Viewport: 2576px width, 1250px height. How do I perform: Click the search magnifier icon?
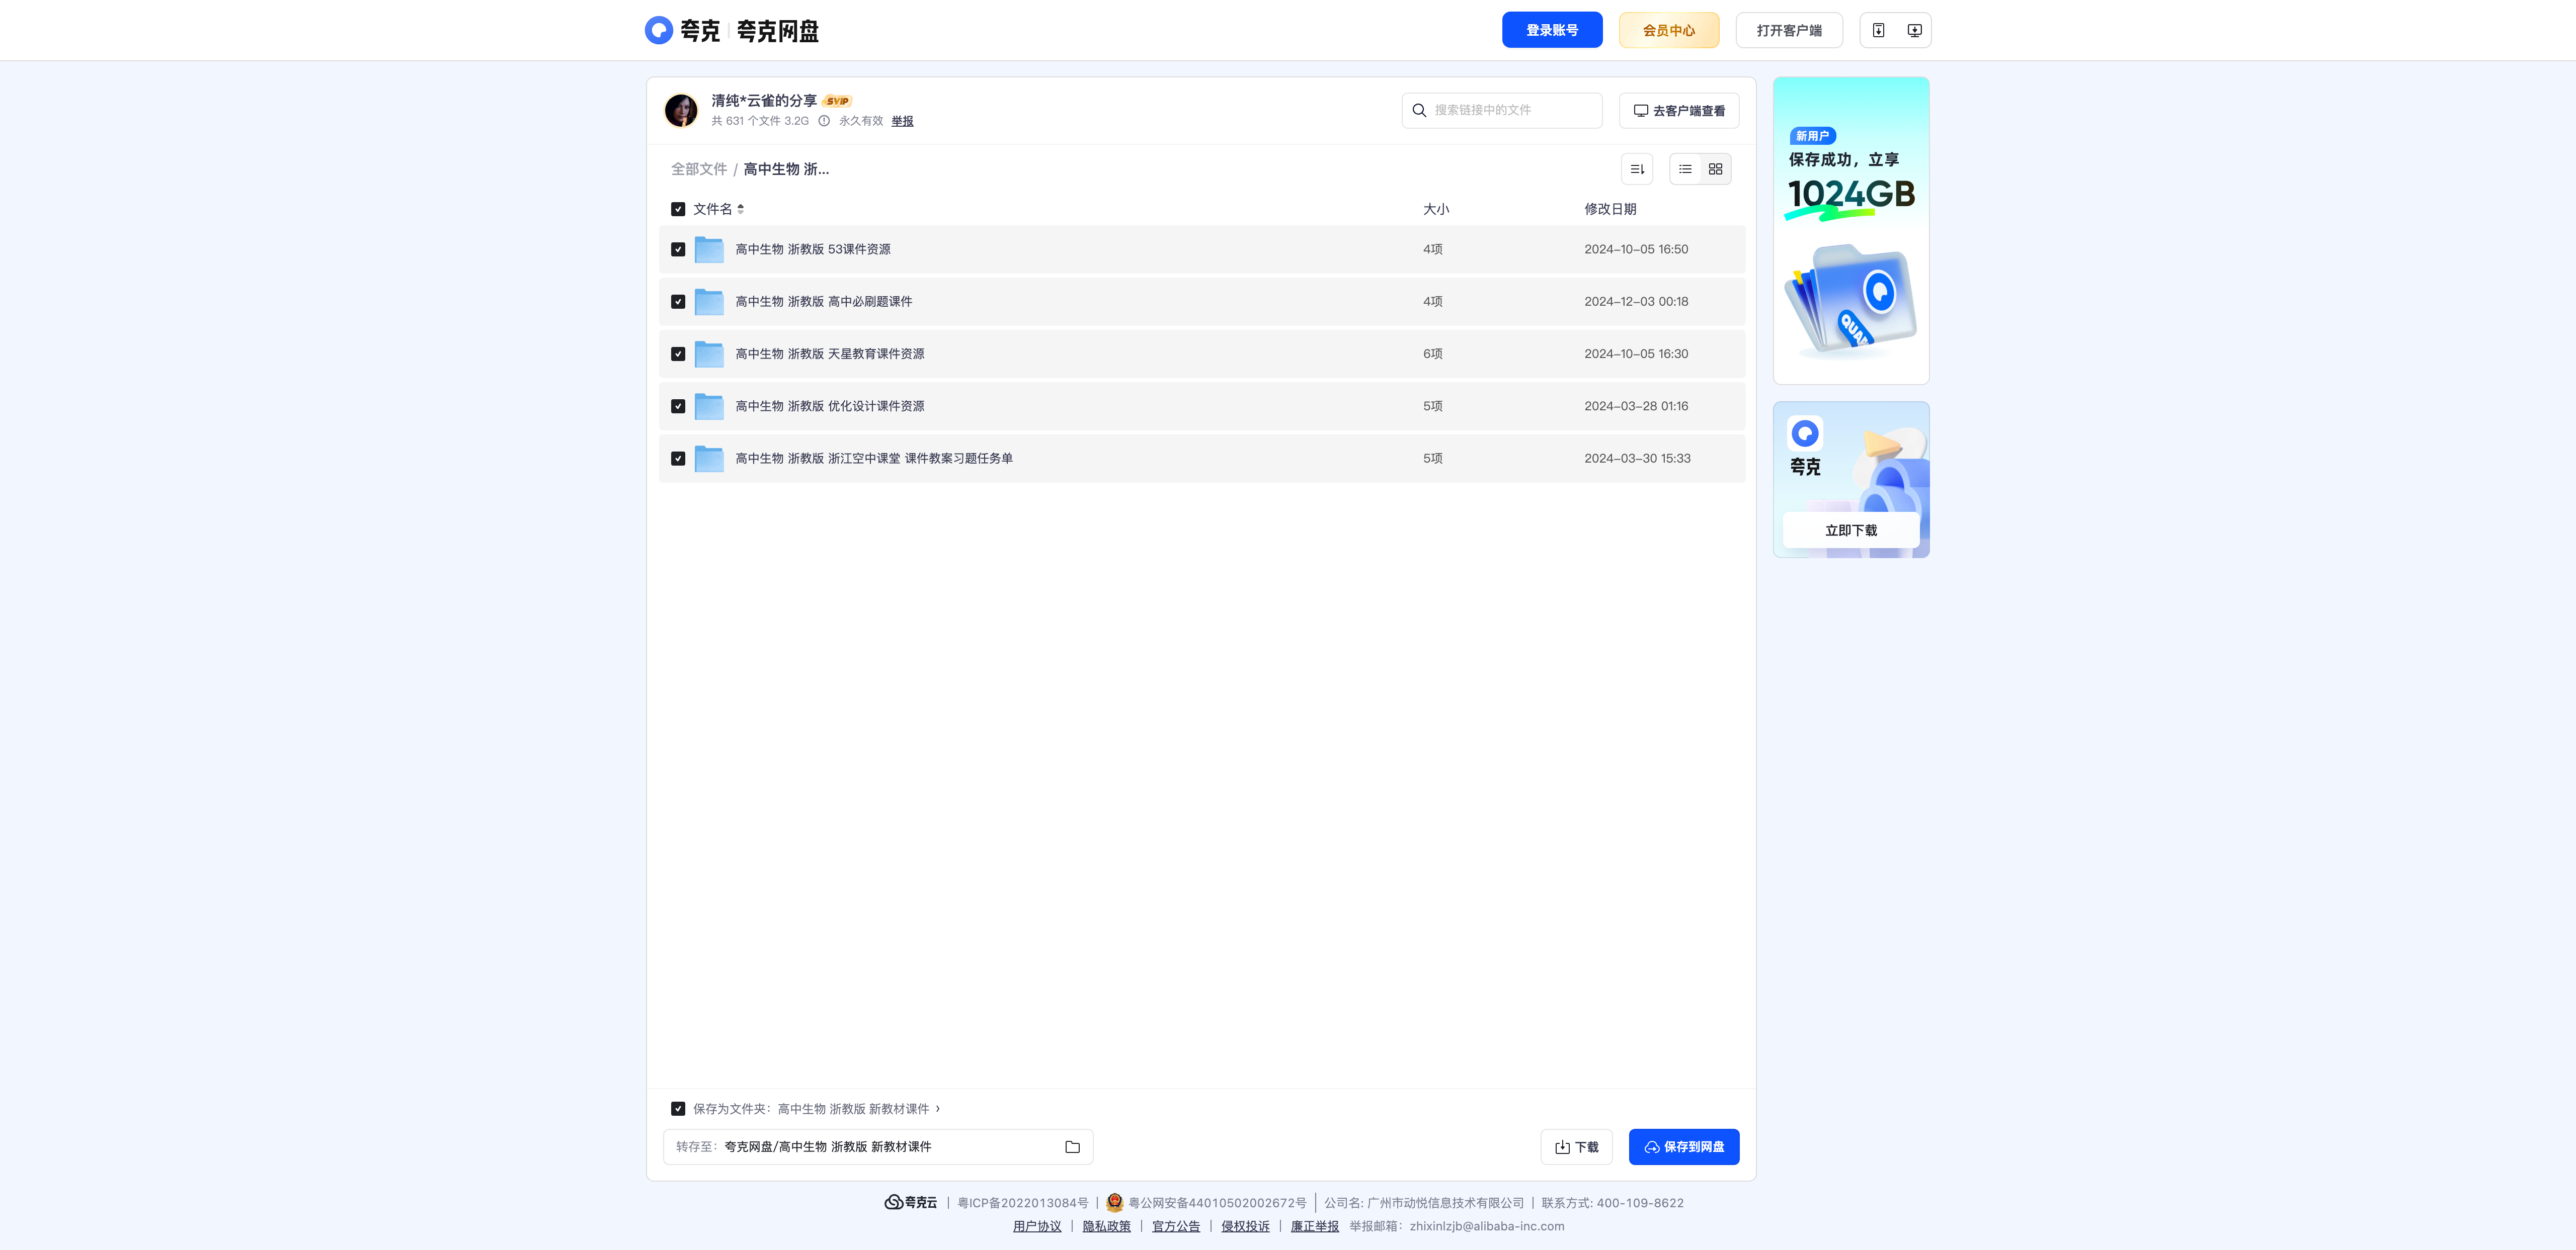point(1419,110)
